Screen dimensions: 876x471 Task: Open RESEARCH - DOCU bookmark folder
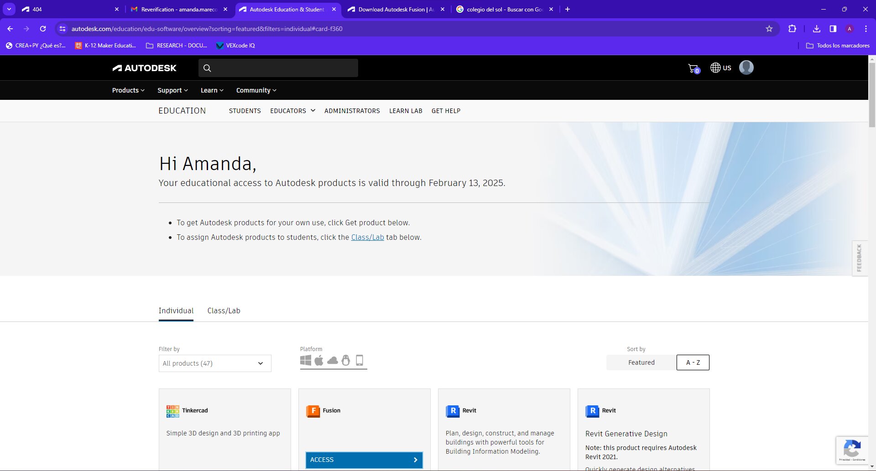[x=177, y=46]
